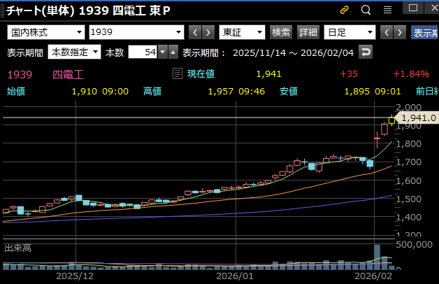This screenshot has width=439, height=284.
Task: Click the reset display period return icon
Action: pyautogui.click(x=366, y=52)
